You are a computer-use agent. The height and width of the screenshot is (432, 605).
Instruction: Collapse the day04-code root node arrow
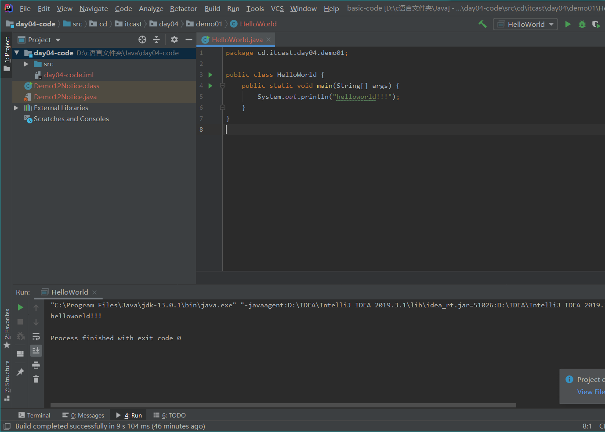point(17,53)
